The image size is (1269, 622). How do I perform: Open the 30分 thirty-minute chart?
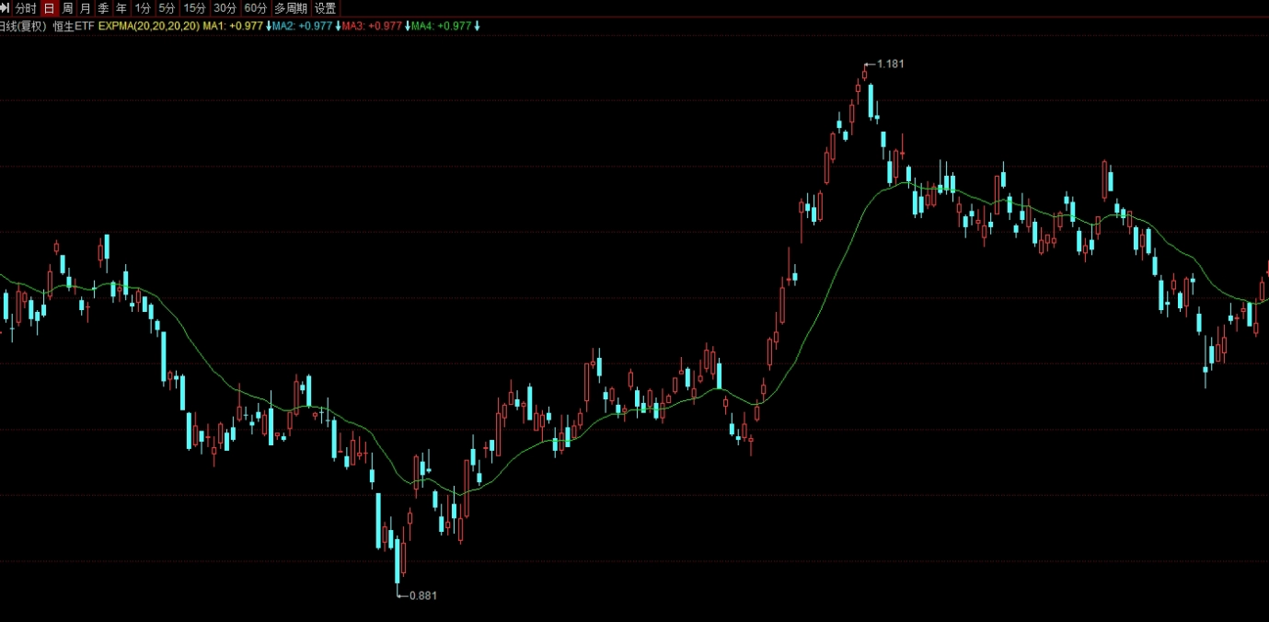(x=225, y=8)
